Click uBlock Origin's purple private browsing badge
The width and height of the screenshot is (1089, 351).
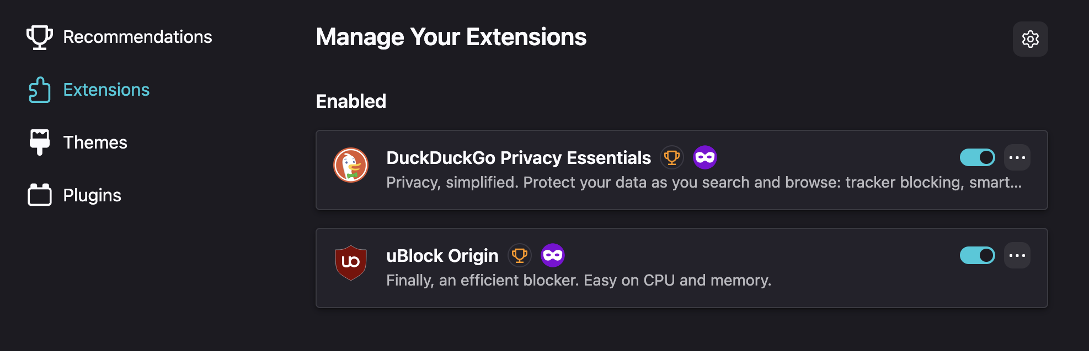[553, 255]
